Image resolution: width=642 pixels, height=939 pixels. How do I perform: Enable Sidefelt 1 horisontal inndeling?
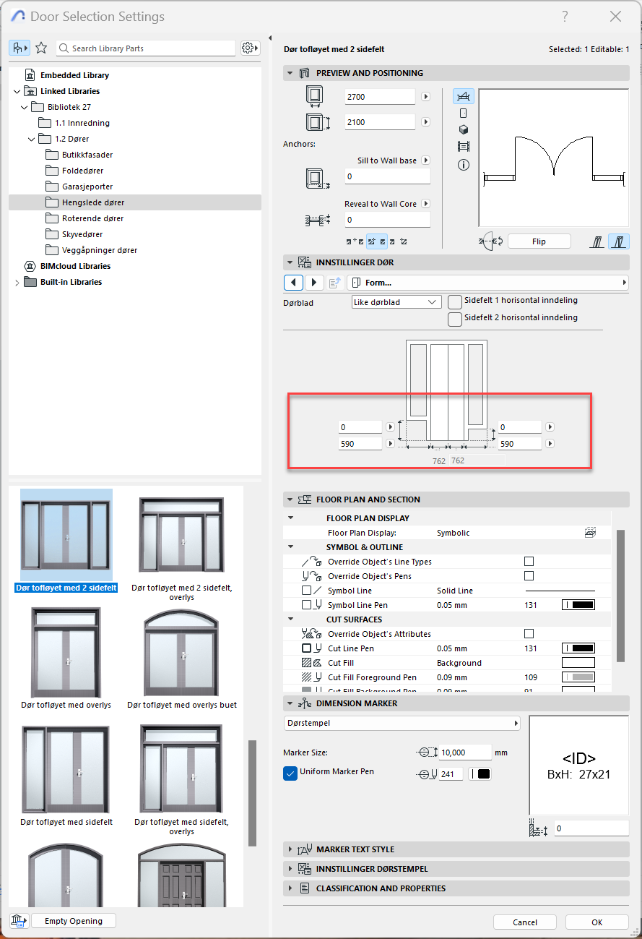[x=455, y=301]
